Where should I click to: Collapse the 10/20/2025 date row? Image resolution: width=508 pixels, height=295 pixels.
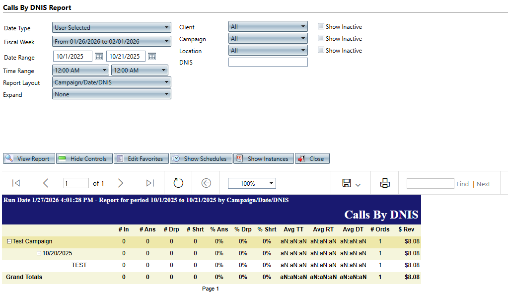(39, 253)
